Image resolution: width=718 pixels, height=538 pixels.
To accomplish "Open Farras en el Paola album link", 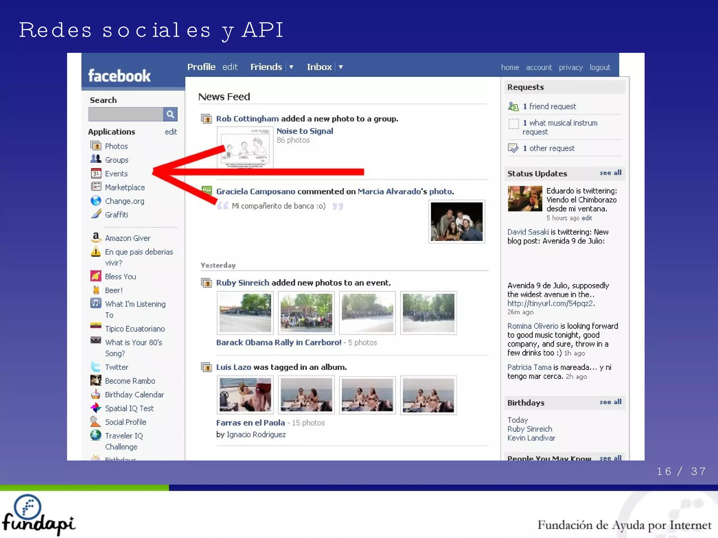I will click(250, 423).
